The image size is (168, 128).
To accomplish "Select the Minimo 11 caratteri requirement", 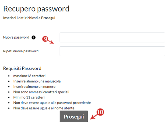I will [29, 97].
